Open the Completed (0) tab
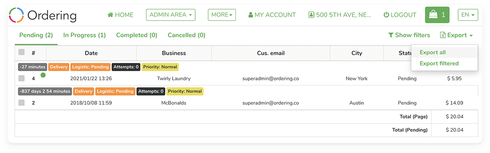The image size is (490, 153). [137, 35]
